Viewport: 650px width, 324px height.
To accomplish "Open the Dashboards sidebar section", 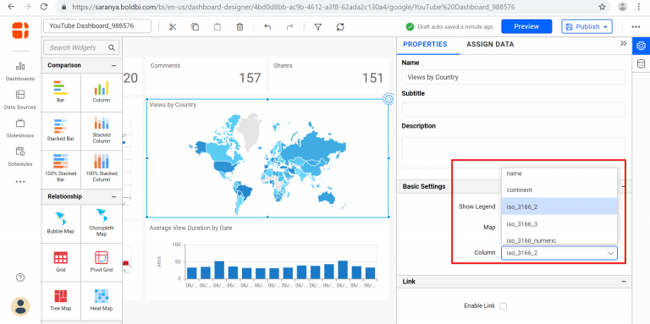I will (x=20, y=71).
